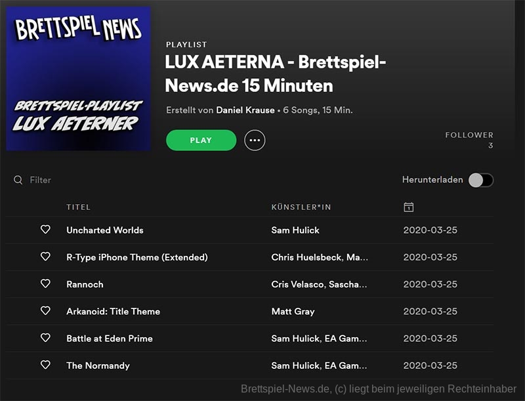525x401 pixels.
Task: Click the search magnifier icon beside Filter
Action: pyautogui.click(x=18, y=180)
